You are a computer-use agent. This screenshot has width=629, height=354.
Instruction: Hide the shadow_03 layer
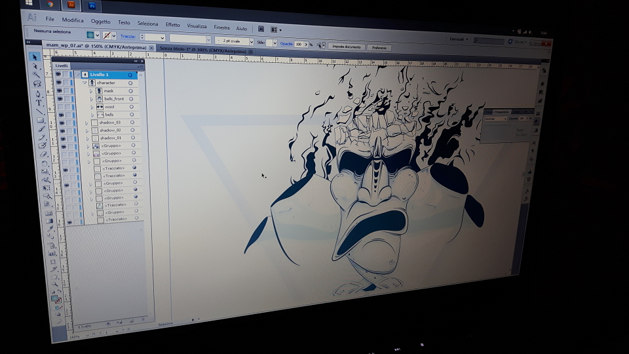pos(62,123)
